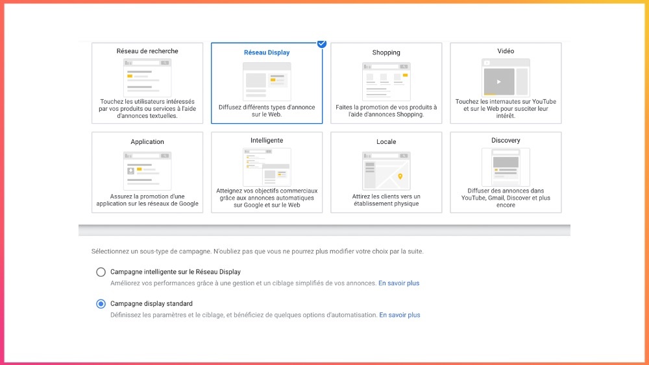649x365 pixels.
Task: Choose the Locale campaign map illustration
Action: pos(386,171)
